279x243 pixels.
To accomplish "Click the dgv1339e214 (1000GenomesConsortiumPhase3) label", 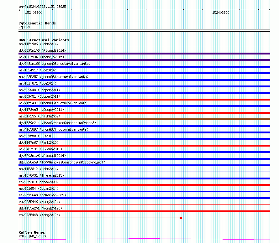I will click(57, 123).
